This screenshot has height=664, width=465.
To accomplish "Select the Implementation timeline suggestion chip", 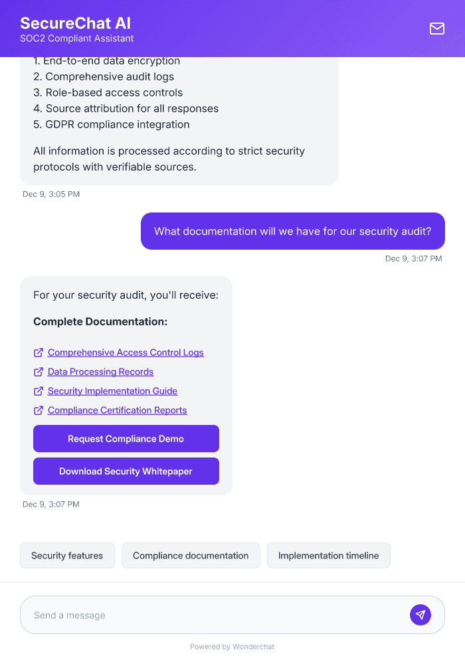I will click(328, 555).
